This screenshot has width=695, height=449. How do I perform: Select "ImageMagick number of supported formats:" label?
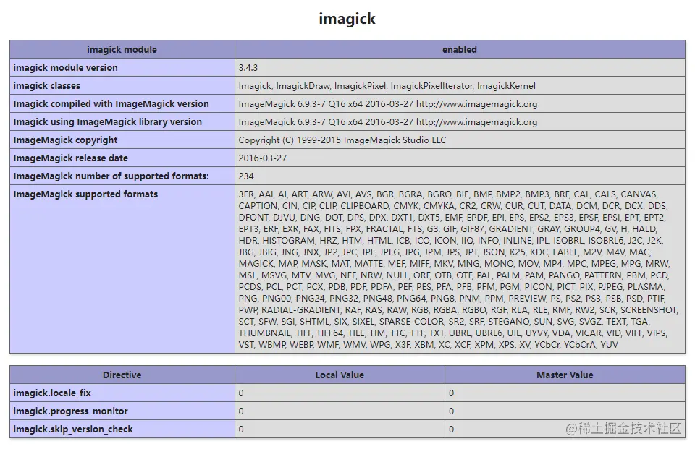[111, 176]
